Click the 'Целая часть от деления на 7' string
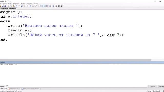164x92 pixels. [63, 35]
